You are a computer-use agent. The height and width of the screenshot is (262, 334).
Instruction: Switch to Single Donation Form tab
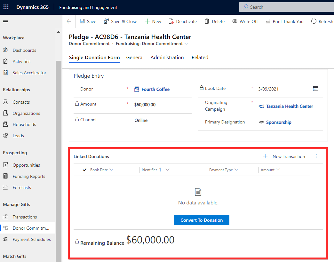pos(94,58)
